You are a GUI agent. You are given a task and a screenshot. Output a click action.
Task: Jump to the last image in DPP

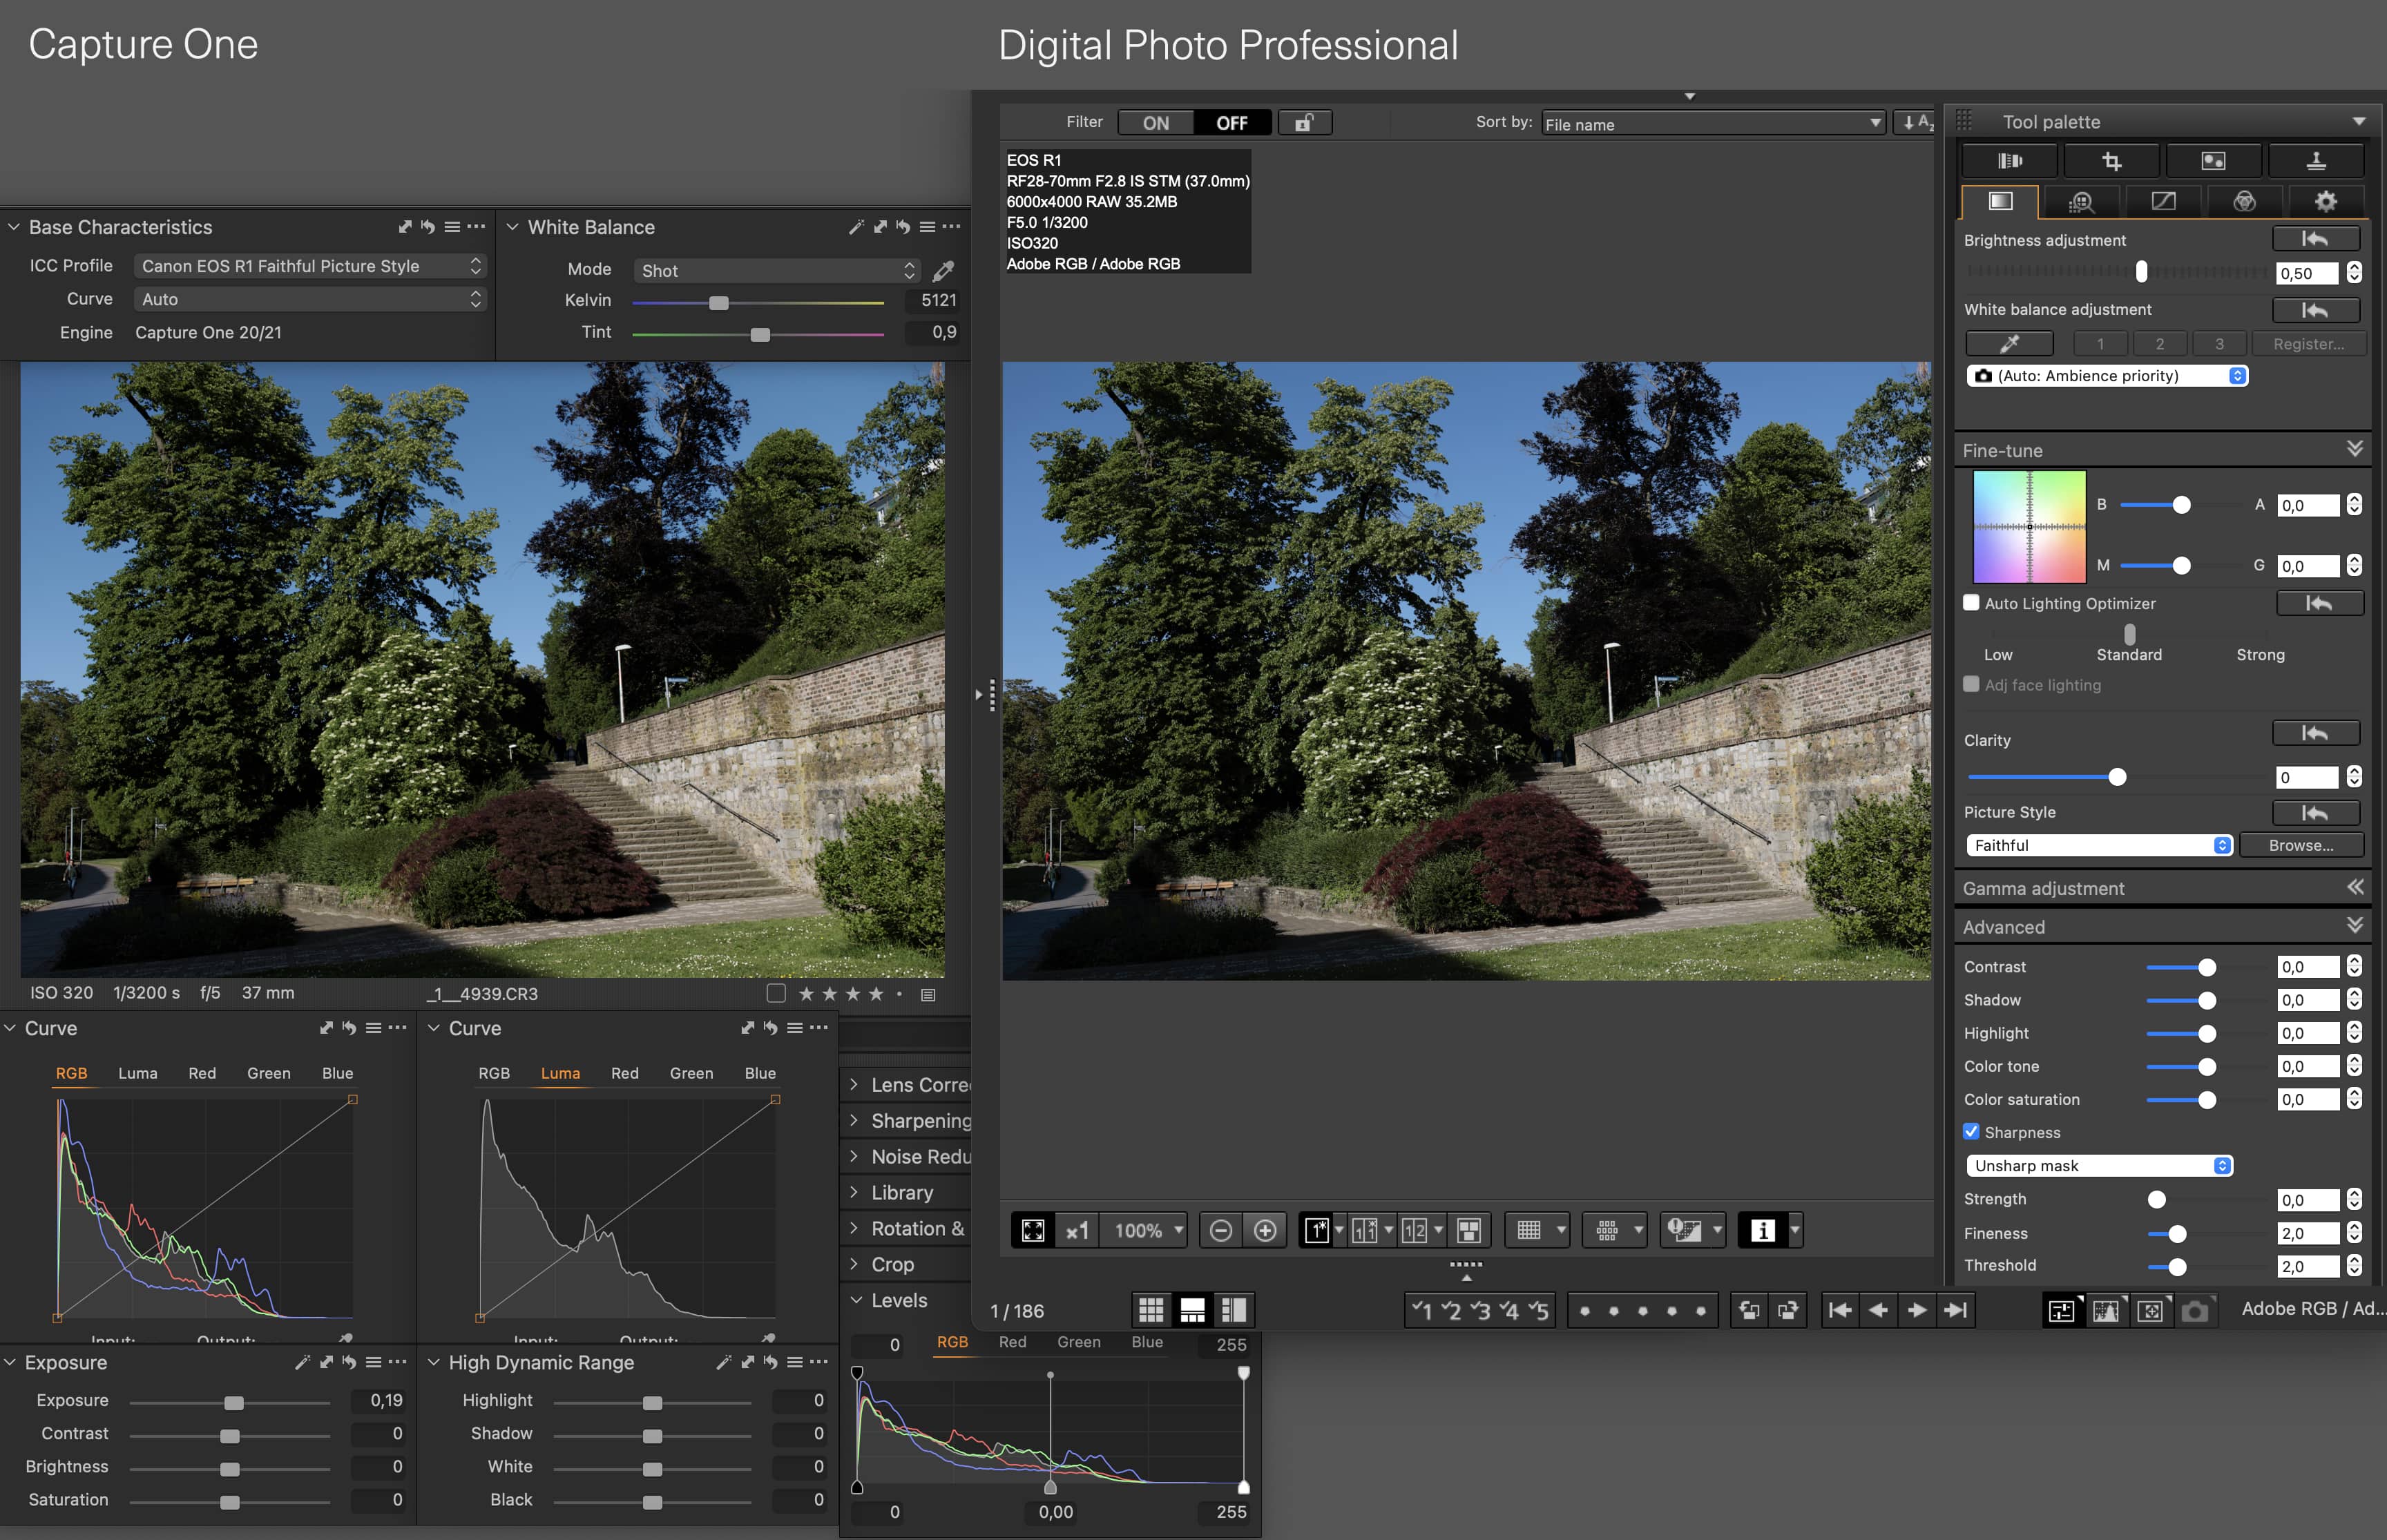click(x=1955, y=1309)
